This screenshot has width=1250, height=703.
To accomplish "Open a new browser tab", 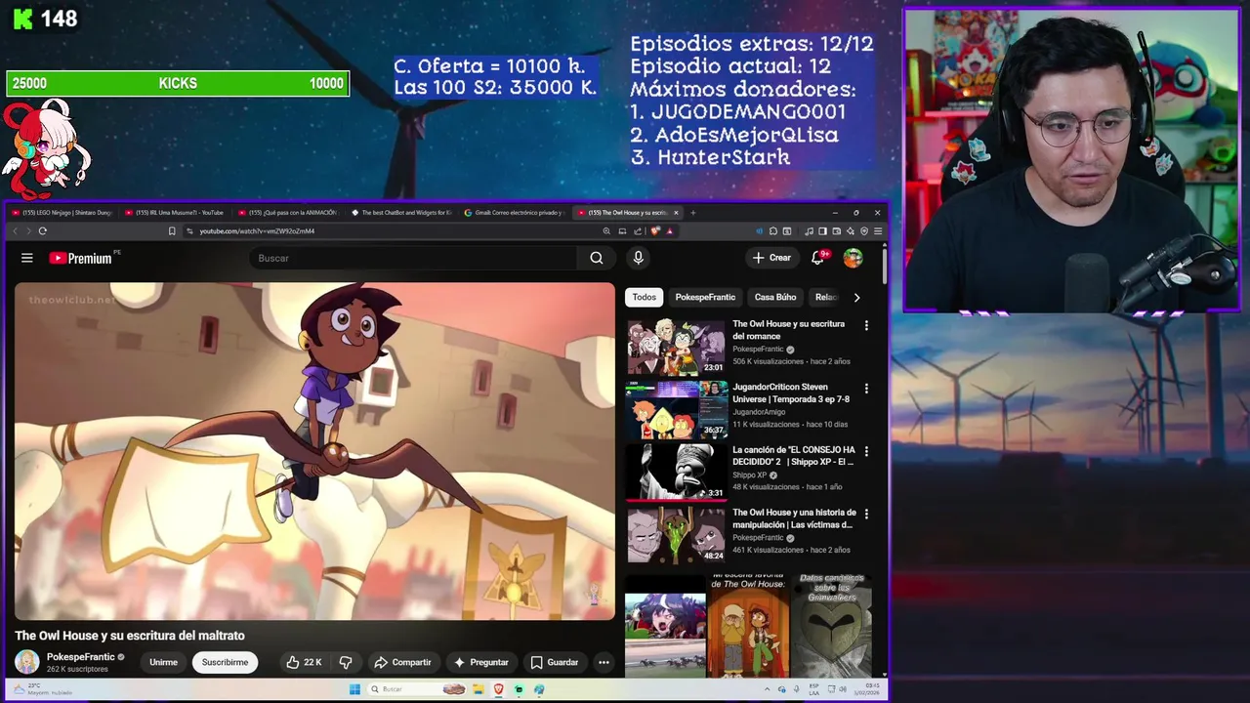I will pyautogui.click(x=692, y=212).
